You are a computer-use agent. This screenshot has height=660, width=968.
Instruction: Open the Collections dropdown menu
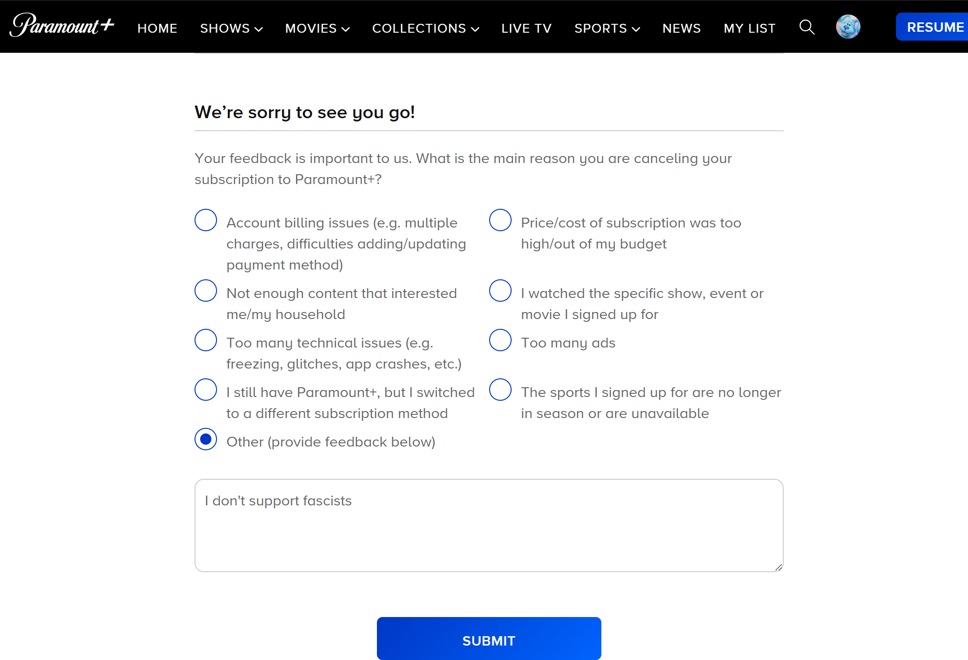426,28
